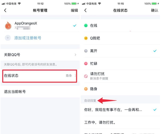Tap the back arrow on 帐号管理 screen
162x134 pixels.
[5, 10]
